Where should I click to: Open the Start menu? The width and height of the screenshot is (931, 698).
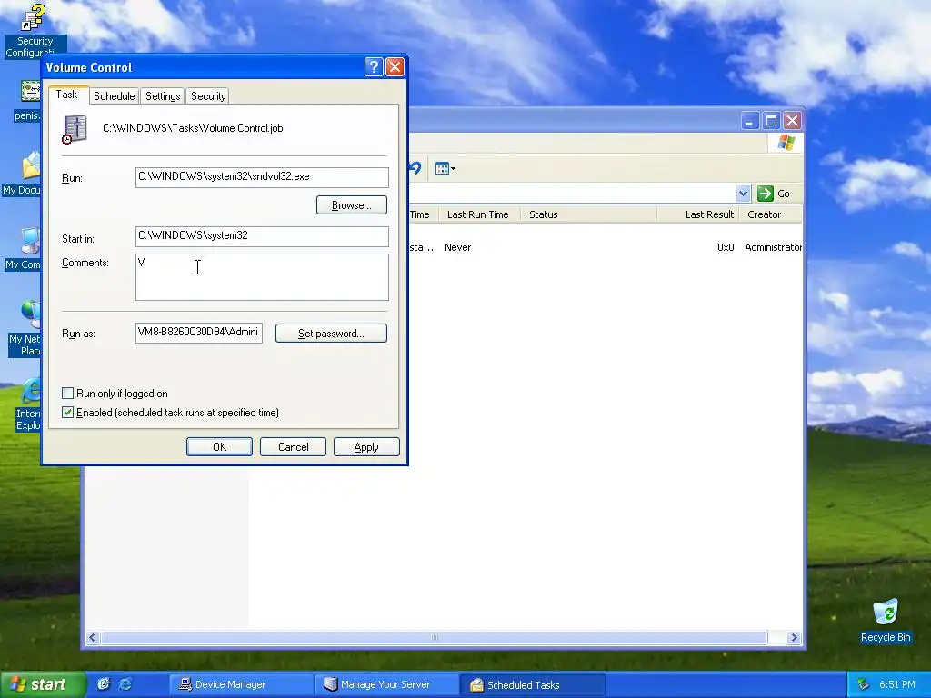pyautogui.click(x=42, y=684)
